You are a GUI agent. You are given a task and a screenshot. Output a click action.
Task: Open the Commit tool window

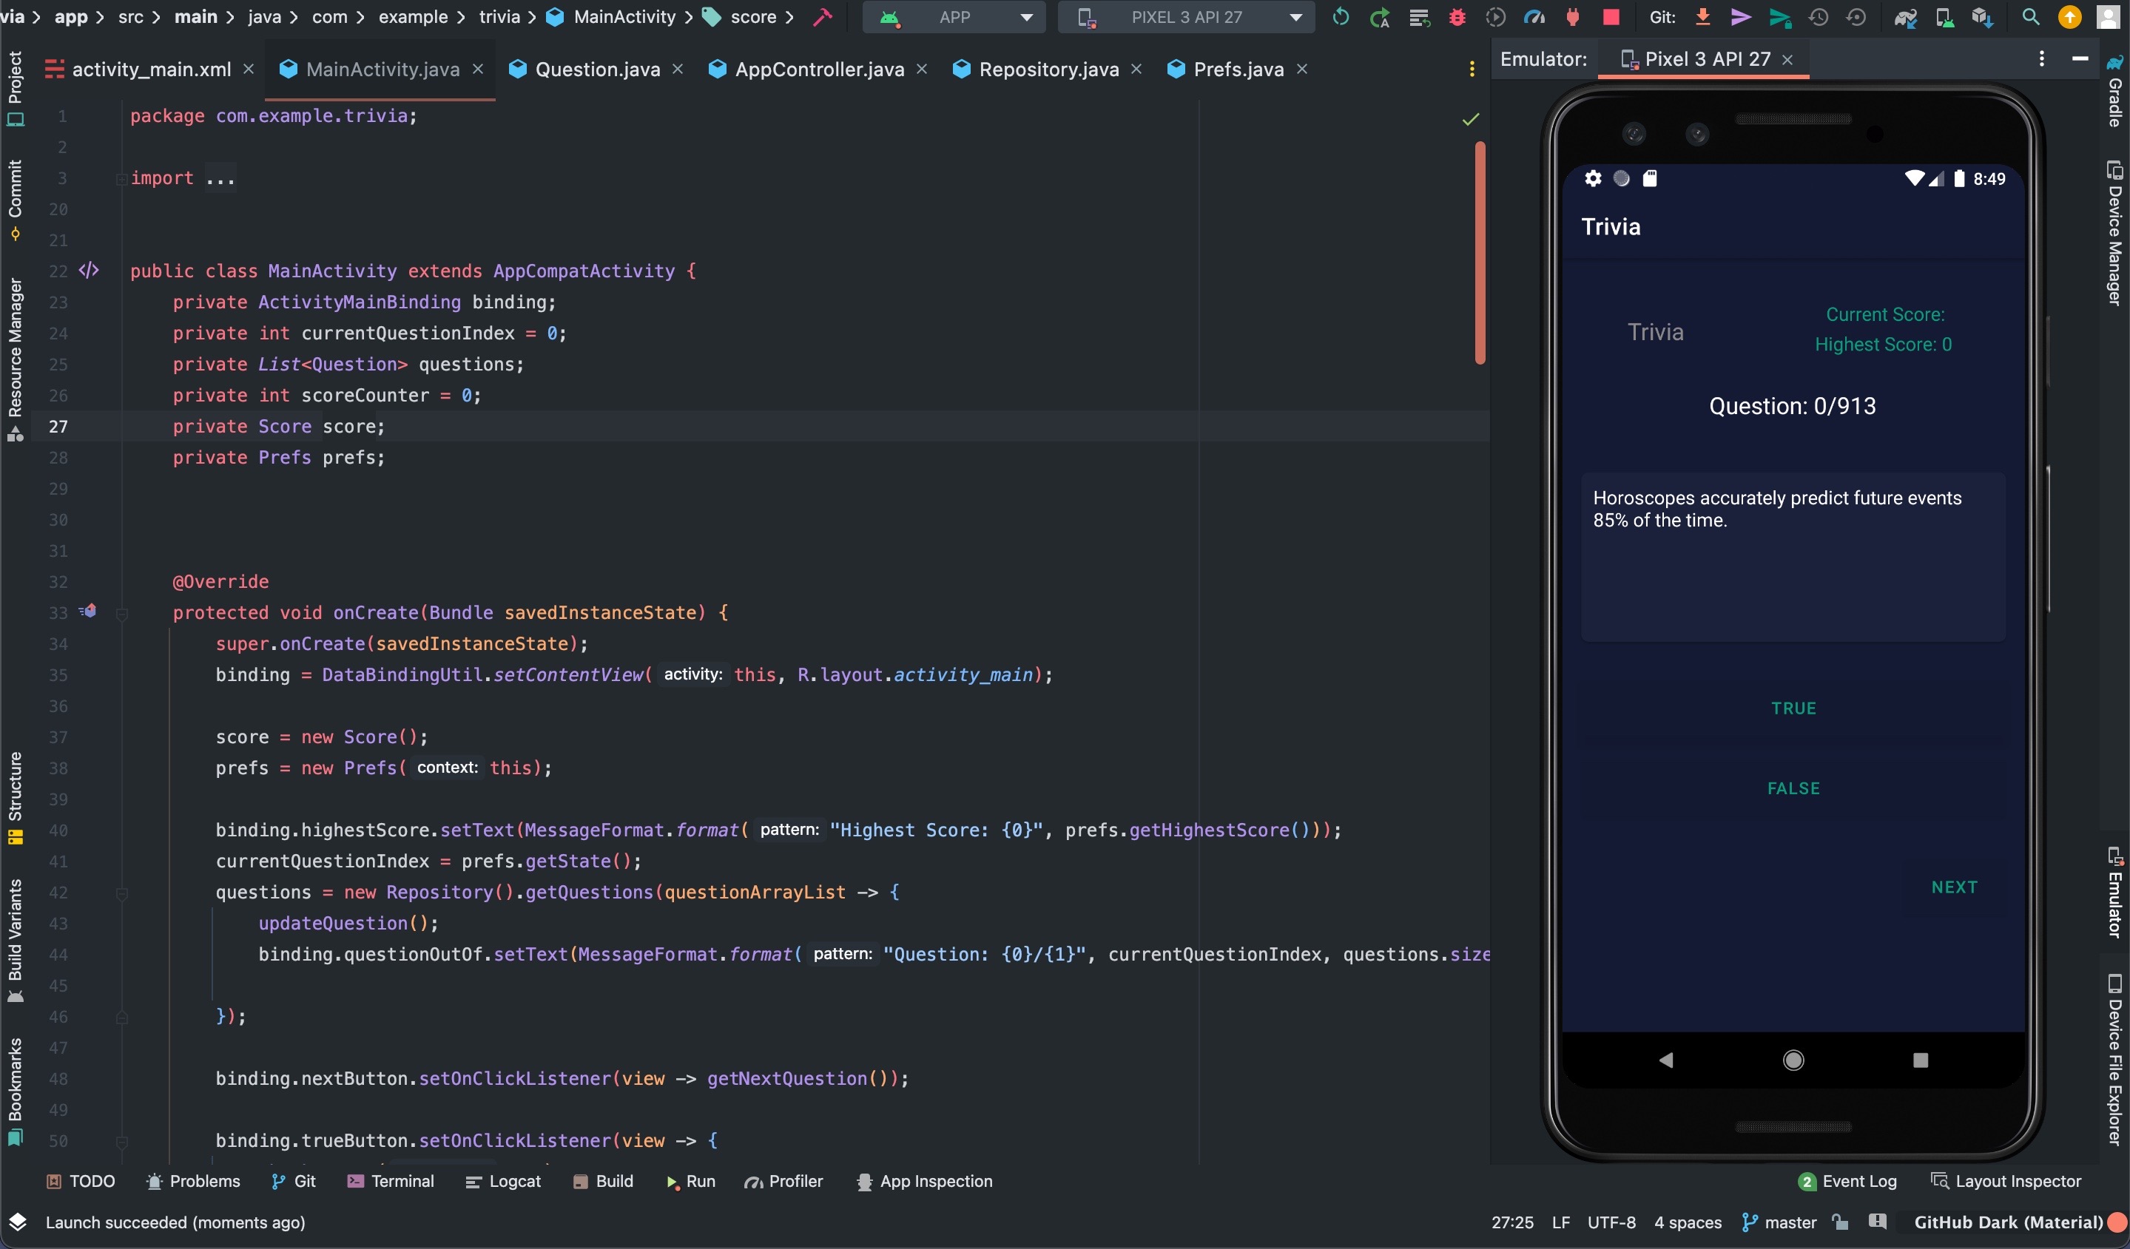point(16,200)
